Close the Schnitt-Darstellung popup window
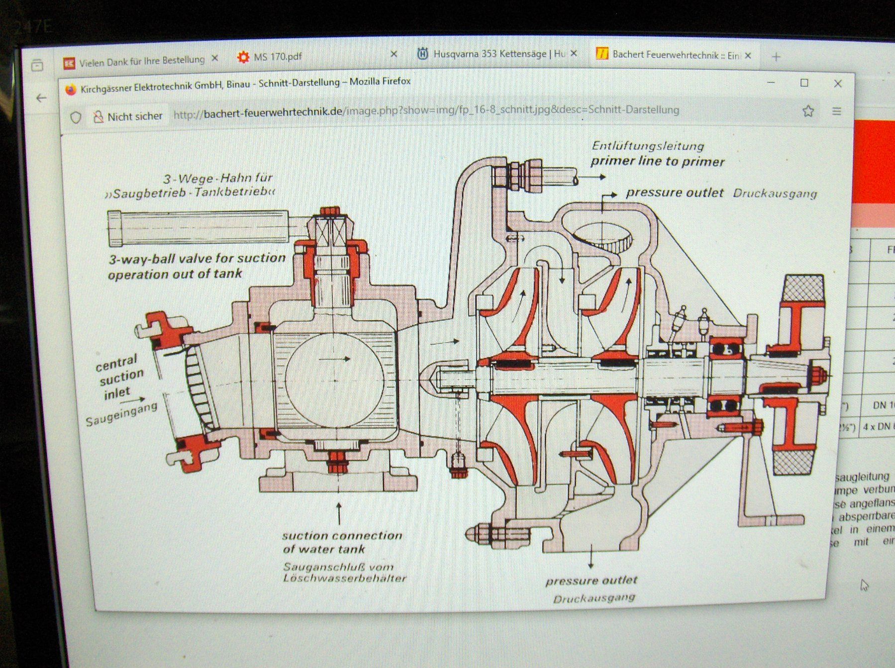The width and height of the screenshot is (895, 668). click(838, 84)
